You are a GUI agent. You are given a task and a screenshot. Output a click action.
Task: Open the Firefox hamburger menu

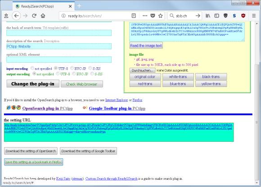click(254, 16)
